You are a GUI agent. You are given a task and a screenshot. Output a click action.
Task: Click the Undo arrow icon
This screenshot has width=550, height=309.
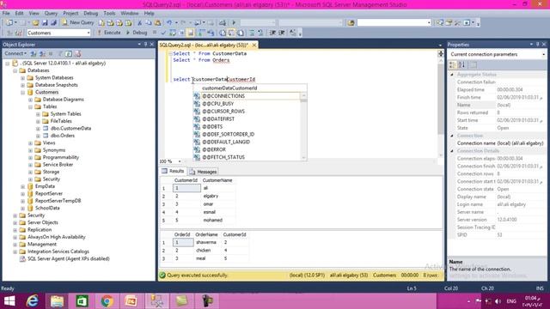click(x=169, y=23)
